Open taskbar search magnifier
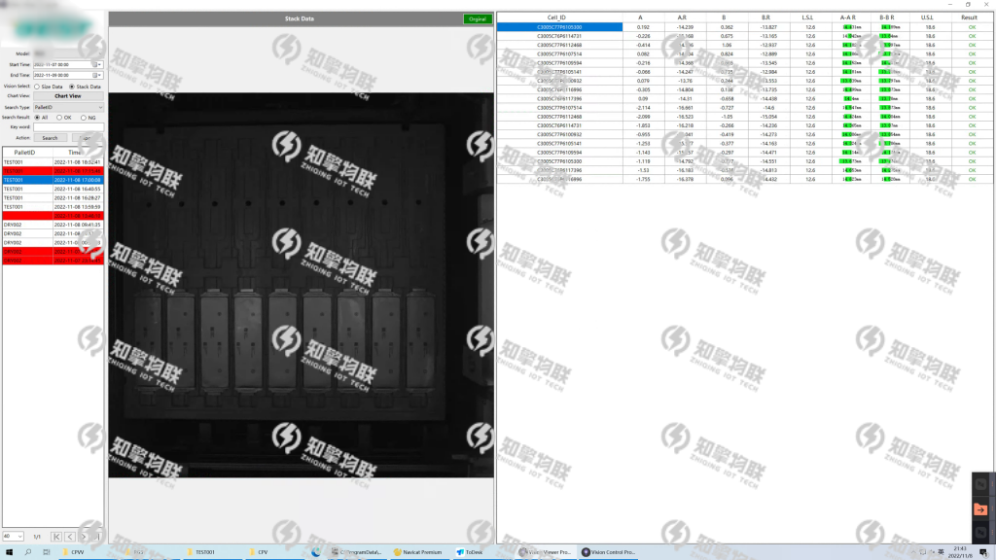This screenshot has width=996, height=560. coord(28,552)
